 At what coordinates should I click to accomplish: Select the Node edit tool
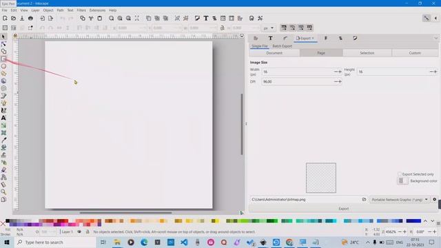3,44
